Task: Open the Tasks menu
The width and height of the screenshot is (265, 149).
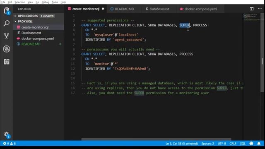Action: point(55,2)
